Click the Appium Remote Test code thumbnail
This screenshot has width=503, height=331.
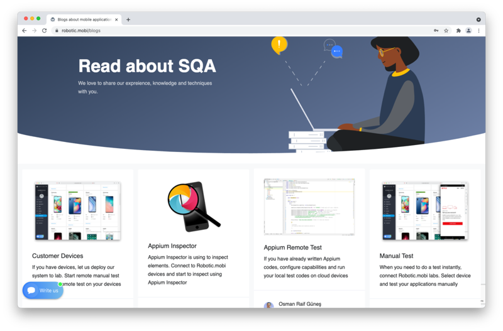309,207
